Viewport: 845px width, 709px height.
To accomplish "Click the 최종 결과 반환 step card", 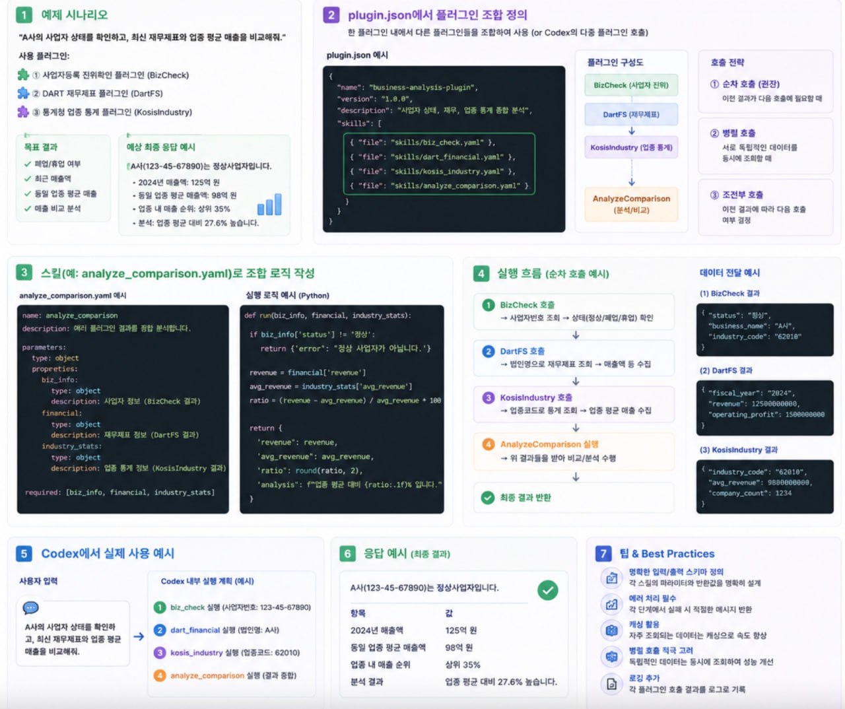I will pos(574,498).
